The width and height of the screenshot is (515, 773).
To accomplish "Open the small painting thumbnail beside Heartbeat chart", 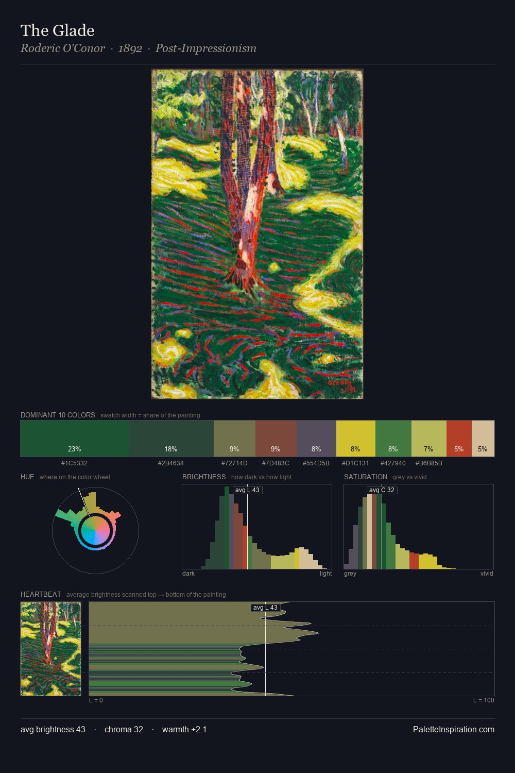I will (x=50, y=649).
